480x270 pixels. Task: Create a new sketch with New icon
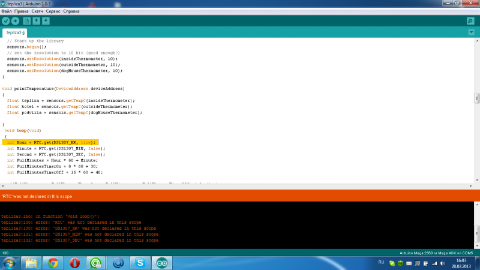pyautogui.click(x=26, y=21)
